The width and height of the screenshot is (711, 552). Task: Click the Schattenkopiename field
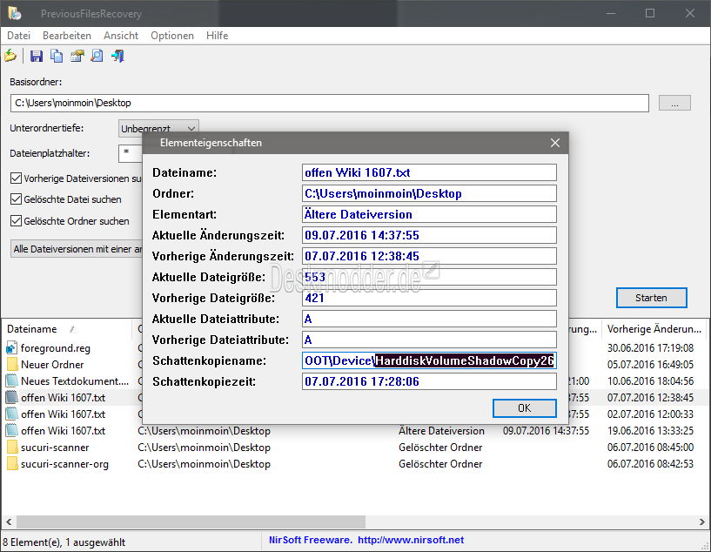429,360
